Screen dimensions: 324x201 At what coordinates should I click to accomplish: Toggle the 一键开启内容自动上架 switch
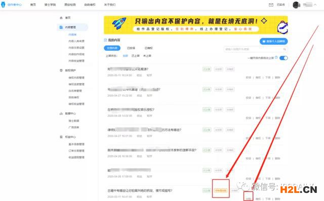(283, 58)
